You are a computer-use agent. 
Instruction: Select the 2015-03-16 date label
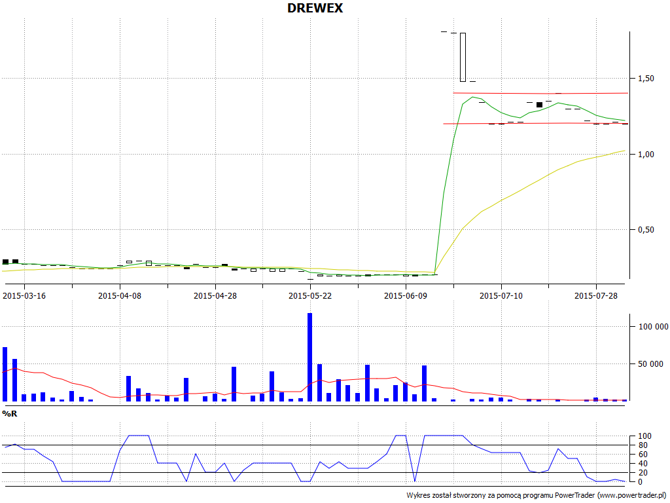tap(24, 296)
